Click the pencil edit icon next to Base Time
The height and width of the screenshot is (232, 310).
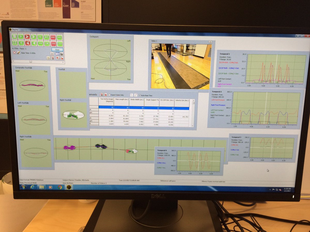(x=18, y=52)
